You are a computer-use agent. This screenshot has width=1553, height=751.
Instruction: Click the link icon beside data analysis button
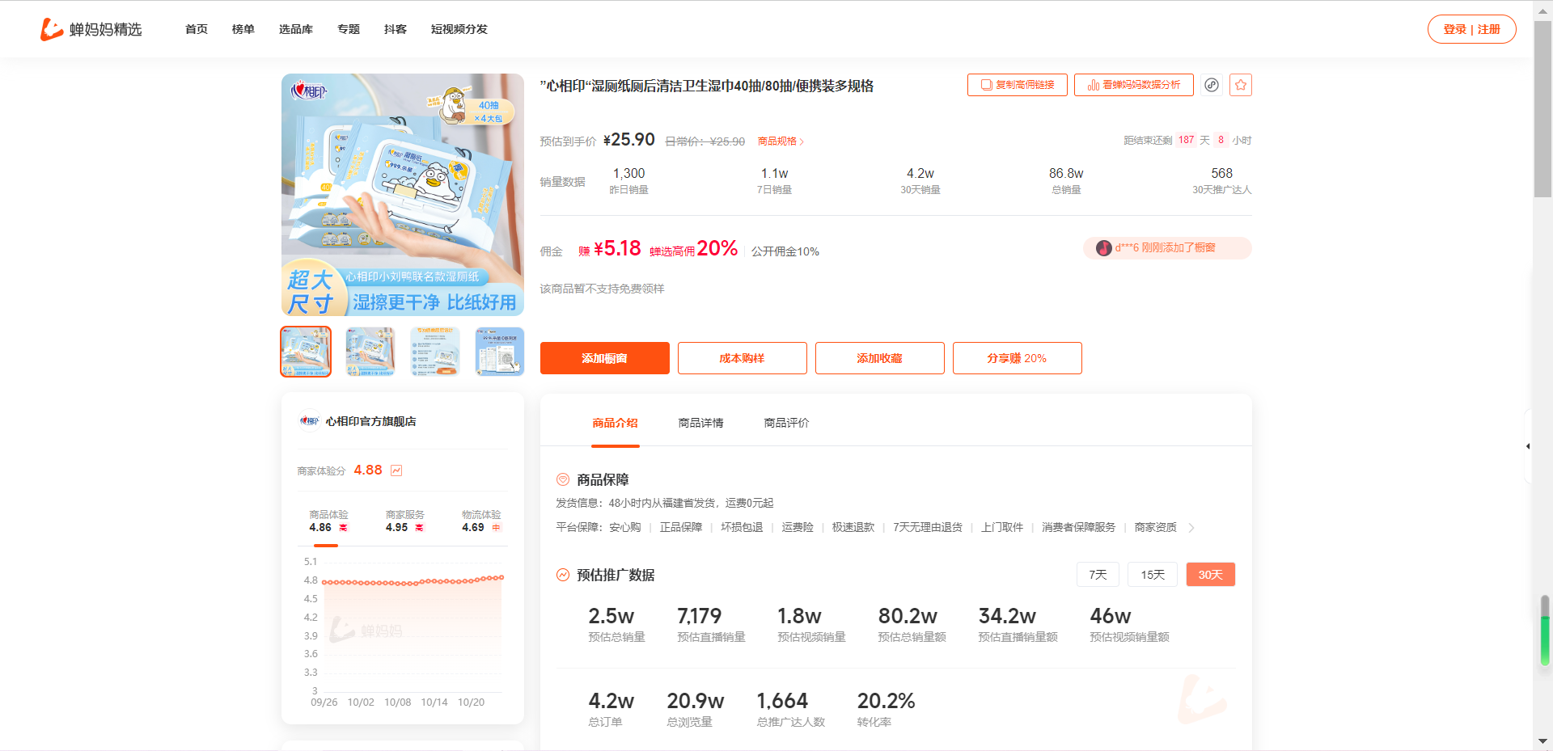1211,85
